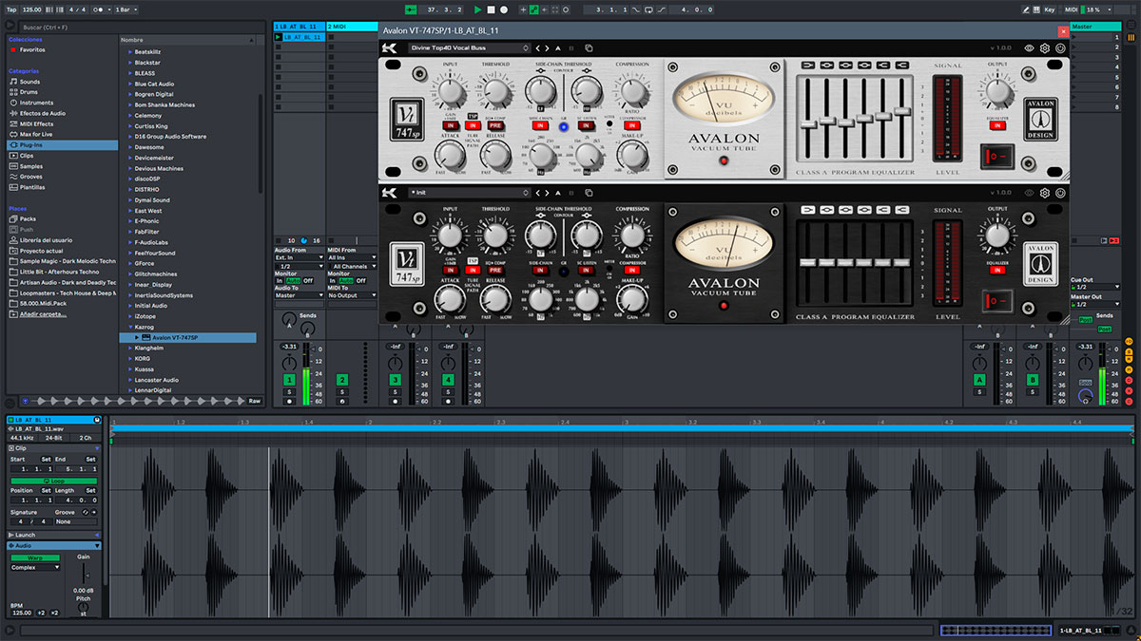1141x641 pixels.
Task: Load the previous preset in upper Avalon
Action: [536, 47]
